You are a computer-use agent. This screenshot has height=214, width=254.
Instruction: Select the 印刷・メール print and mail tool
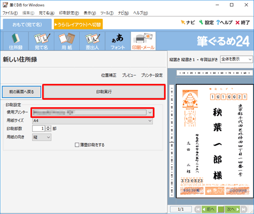pyautogui.click(x=143, y=41)
